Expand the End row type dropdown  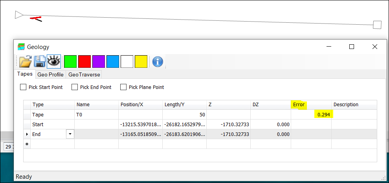point(70,134)
